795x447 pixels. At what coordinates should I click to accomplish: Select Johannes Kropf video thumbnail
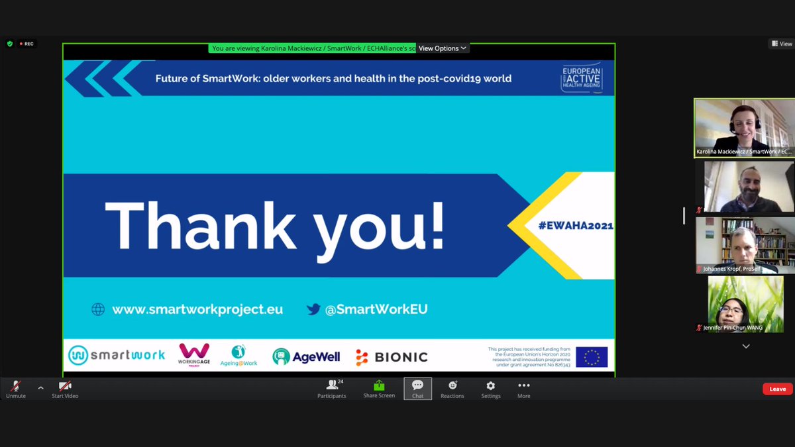coord(745,245)
